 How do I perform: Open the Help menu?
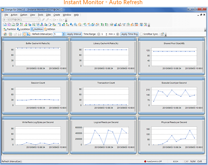76,15
